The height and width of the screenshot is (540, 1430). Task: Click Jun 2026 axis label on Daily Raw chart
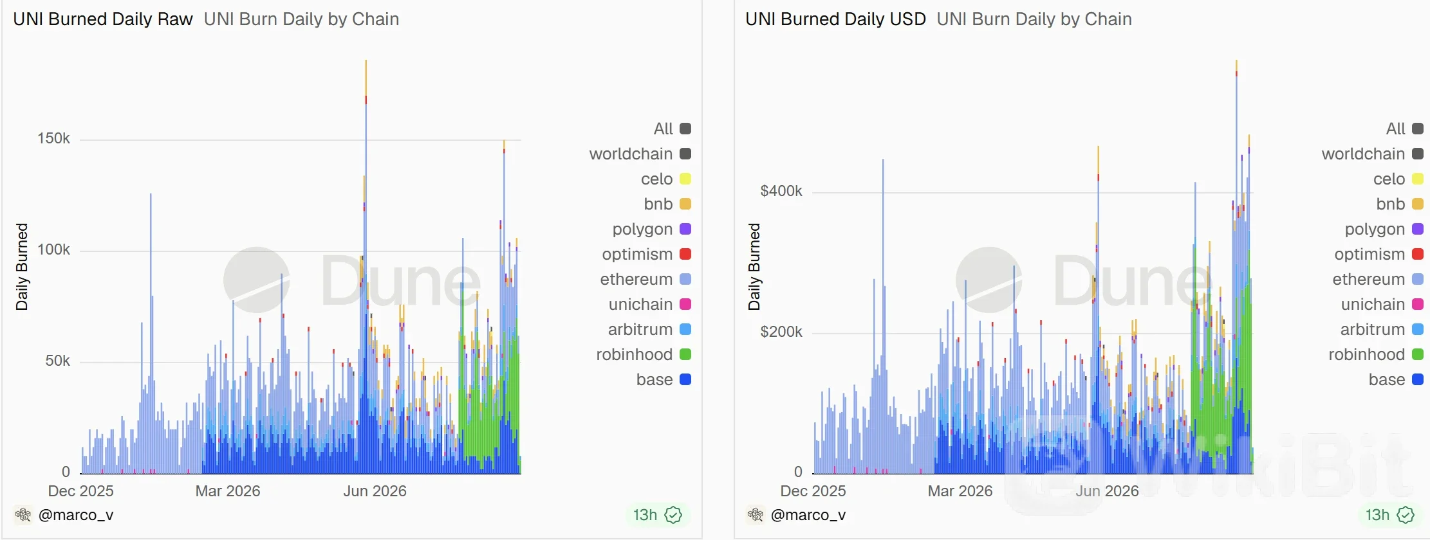[375, 491]
